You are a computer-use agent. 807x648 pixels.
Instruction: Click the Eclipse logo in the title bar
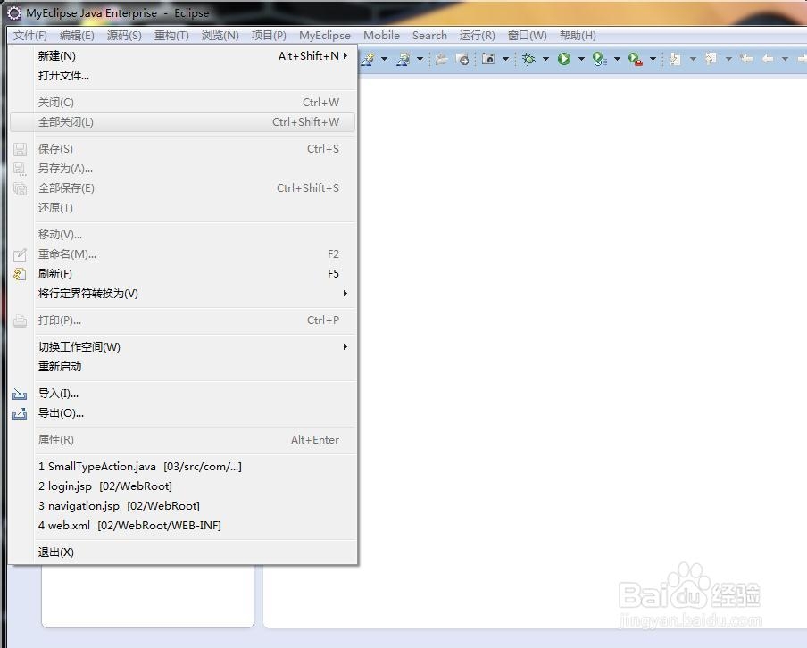point(14,13)
